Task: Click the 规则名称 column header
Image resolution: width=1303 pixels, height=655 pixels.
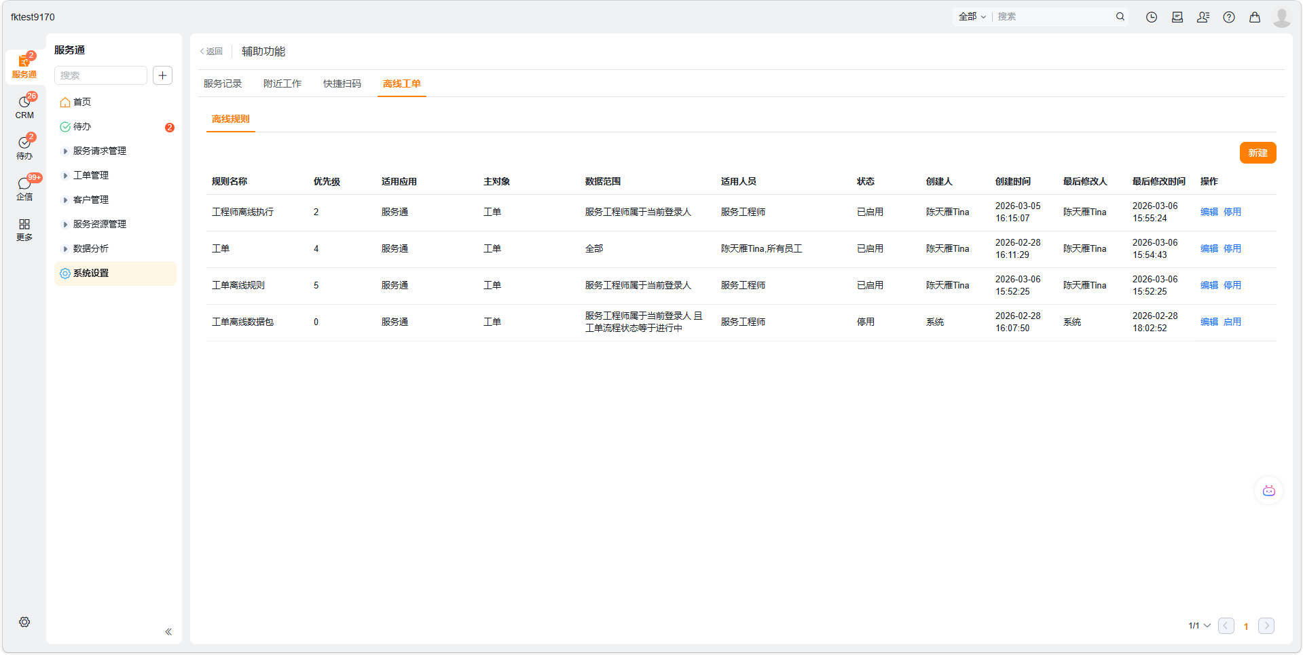Action: 230,181
